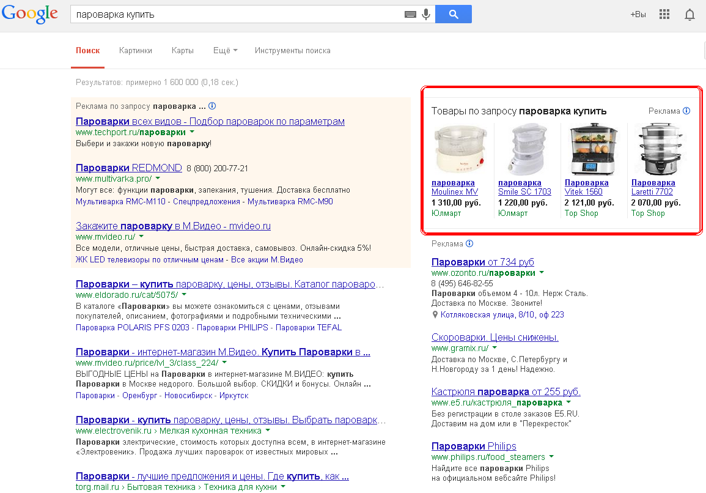Screen dimensions: 706x493
Task: Start voice search with microphone icon
Action: point(425,15)
